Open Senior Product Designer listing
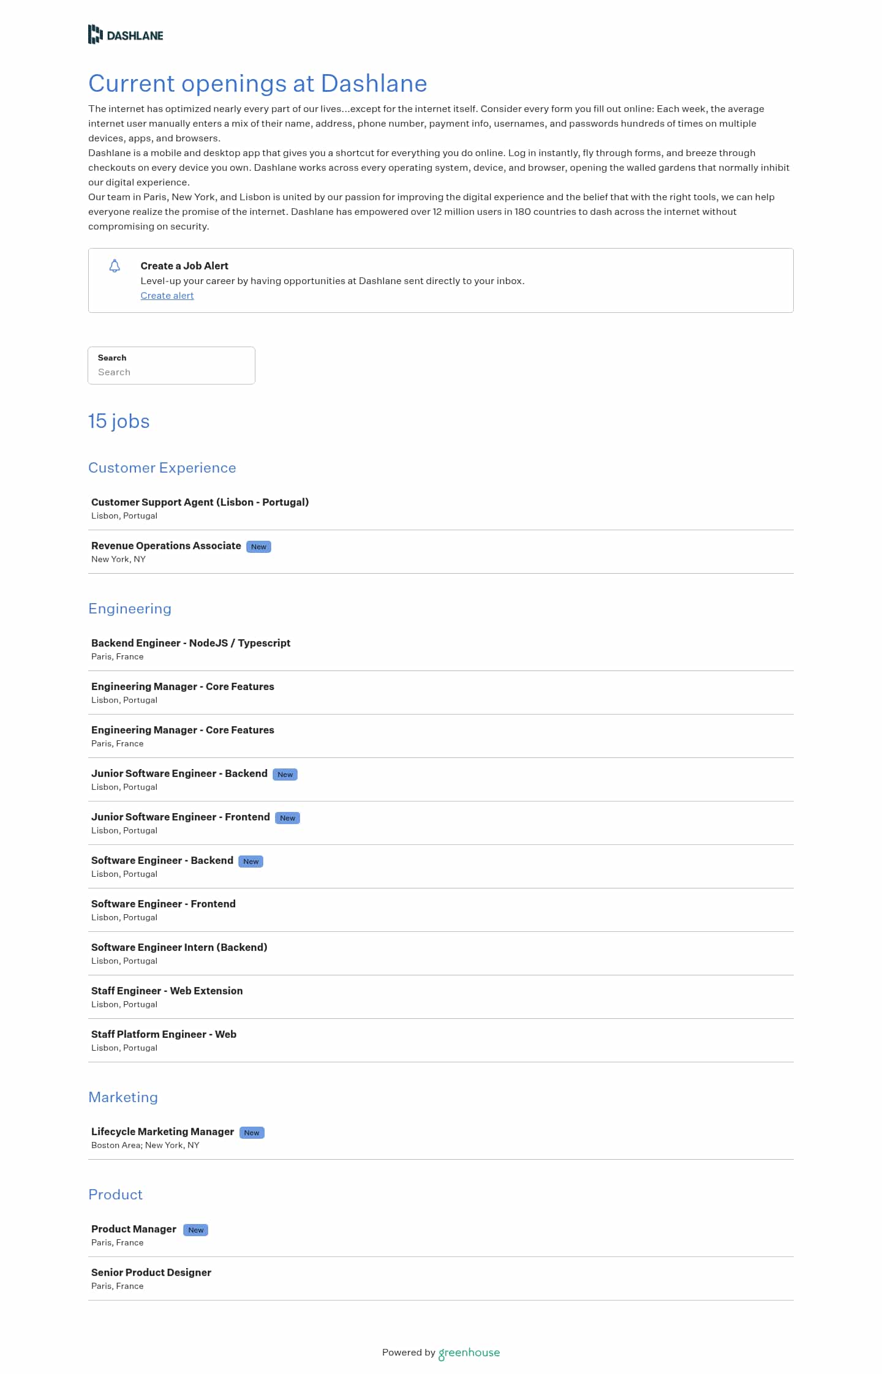882x1374 pixels. 151,1272
